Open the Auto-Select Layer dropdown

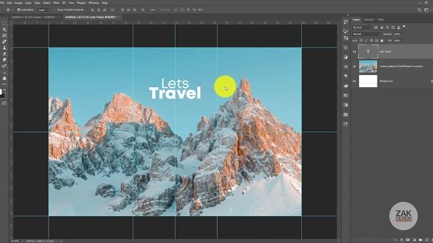[x=43, y=9]
